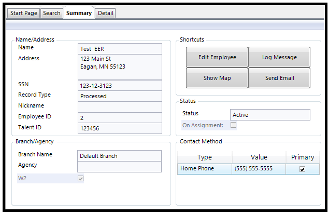The image size is (328, 214).
Task: Click the Talent ID field
Action: pos(120,128)
